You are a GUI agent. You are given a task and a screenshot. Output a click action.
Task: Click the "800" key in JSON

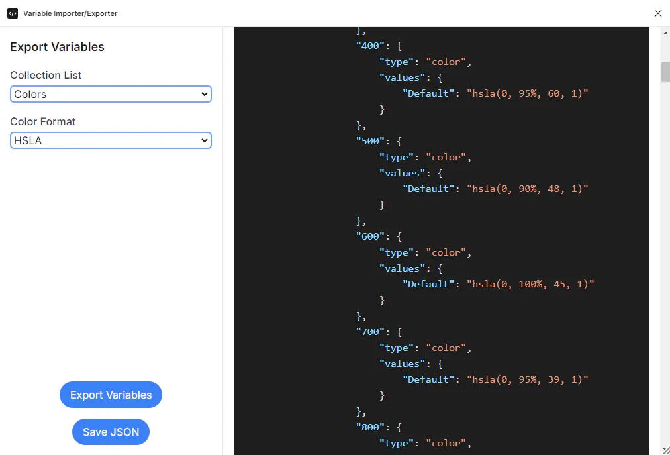point(371,427)
